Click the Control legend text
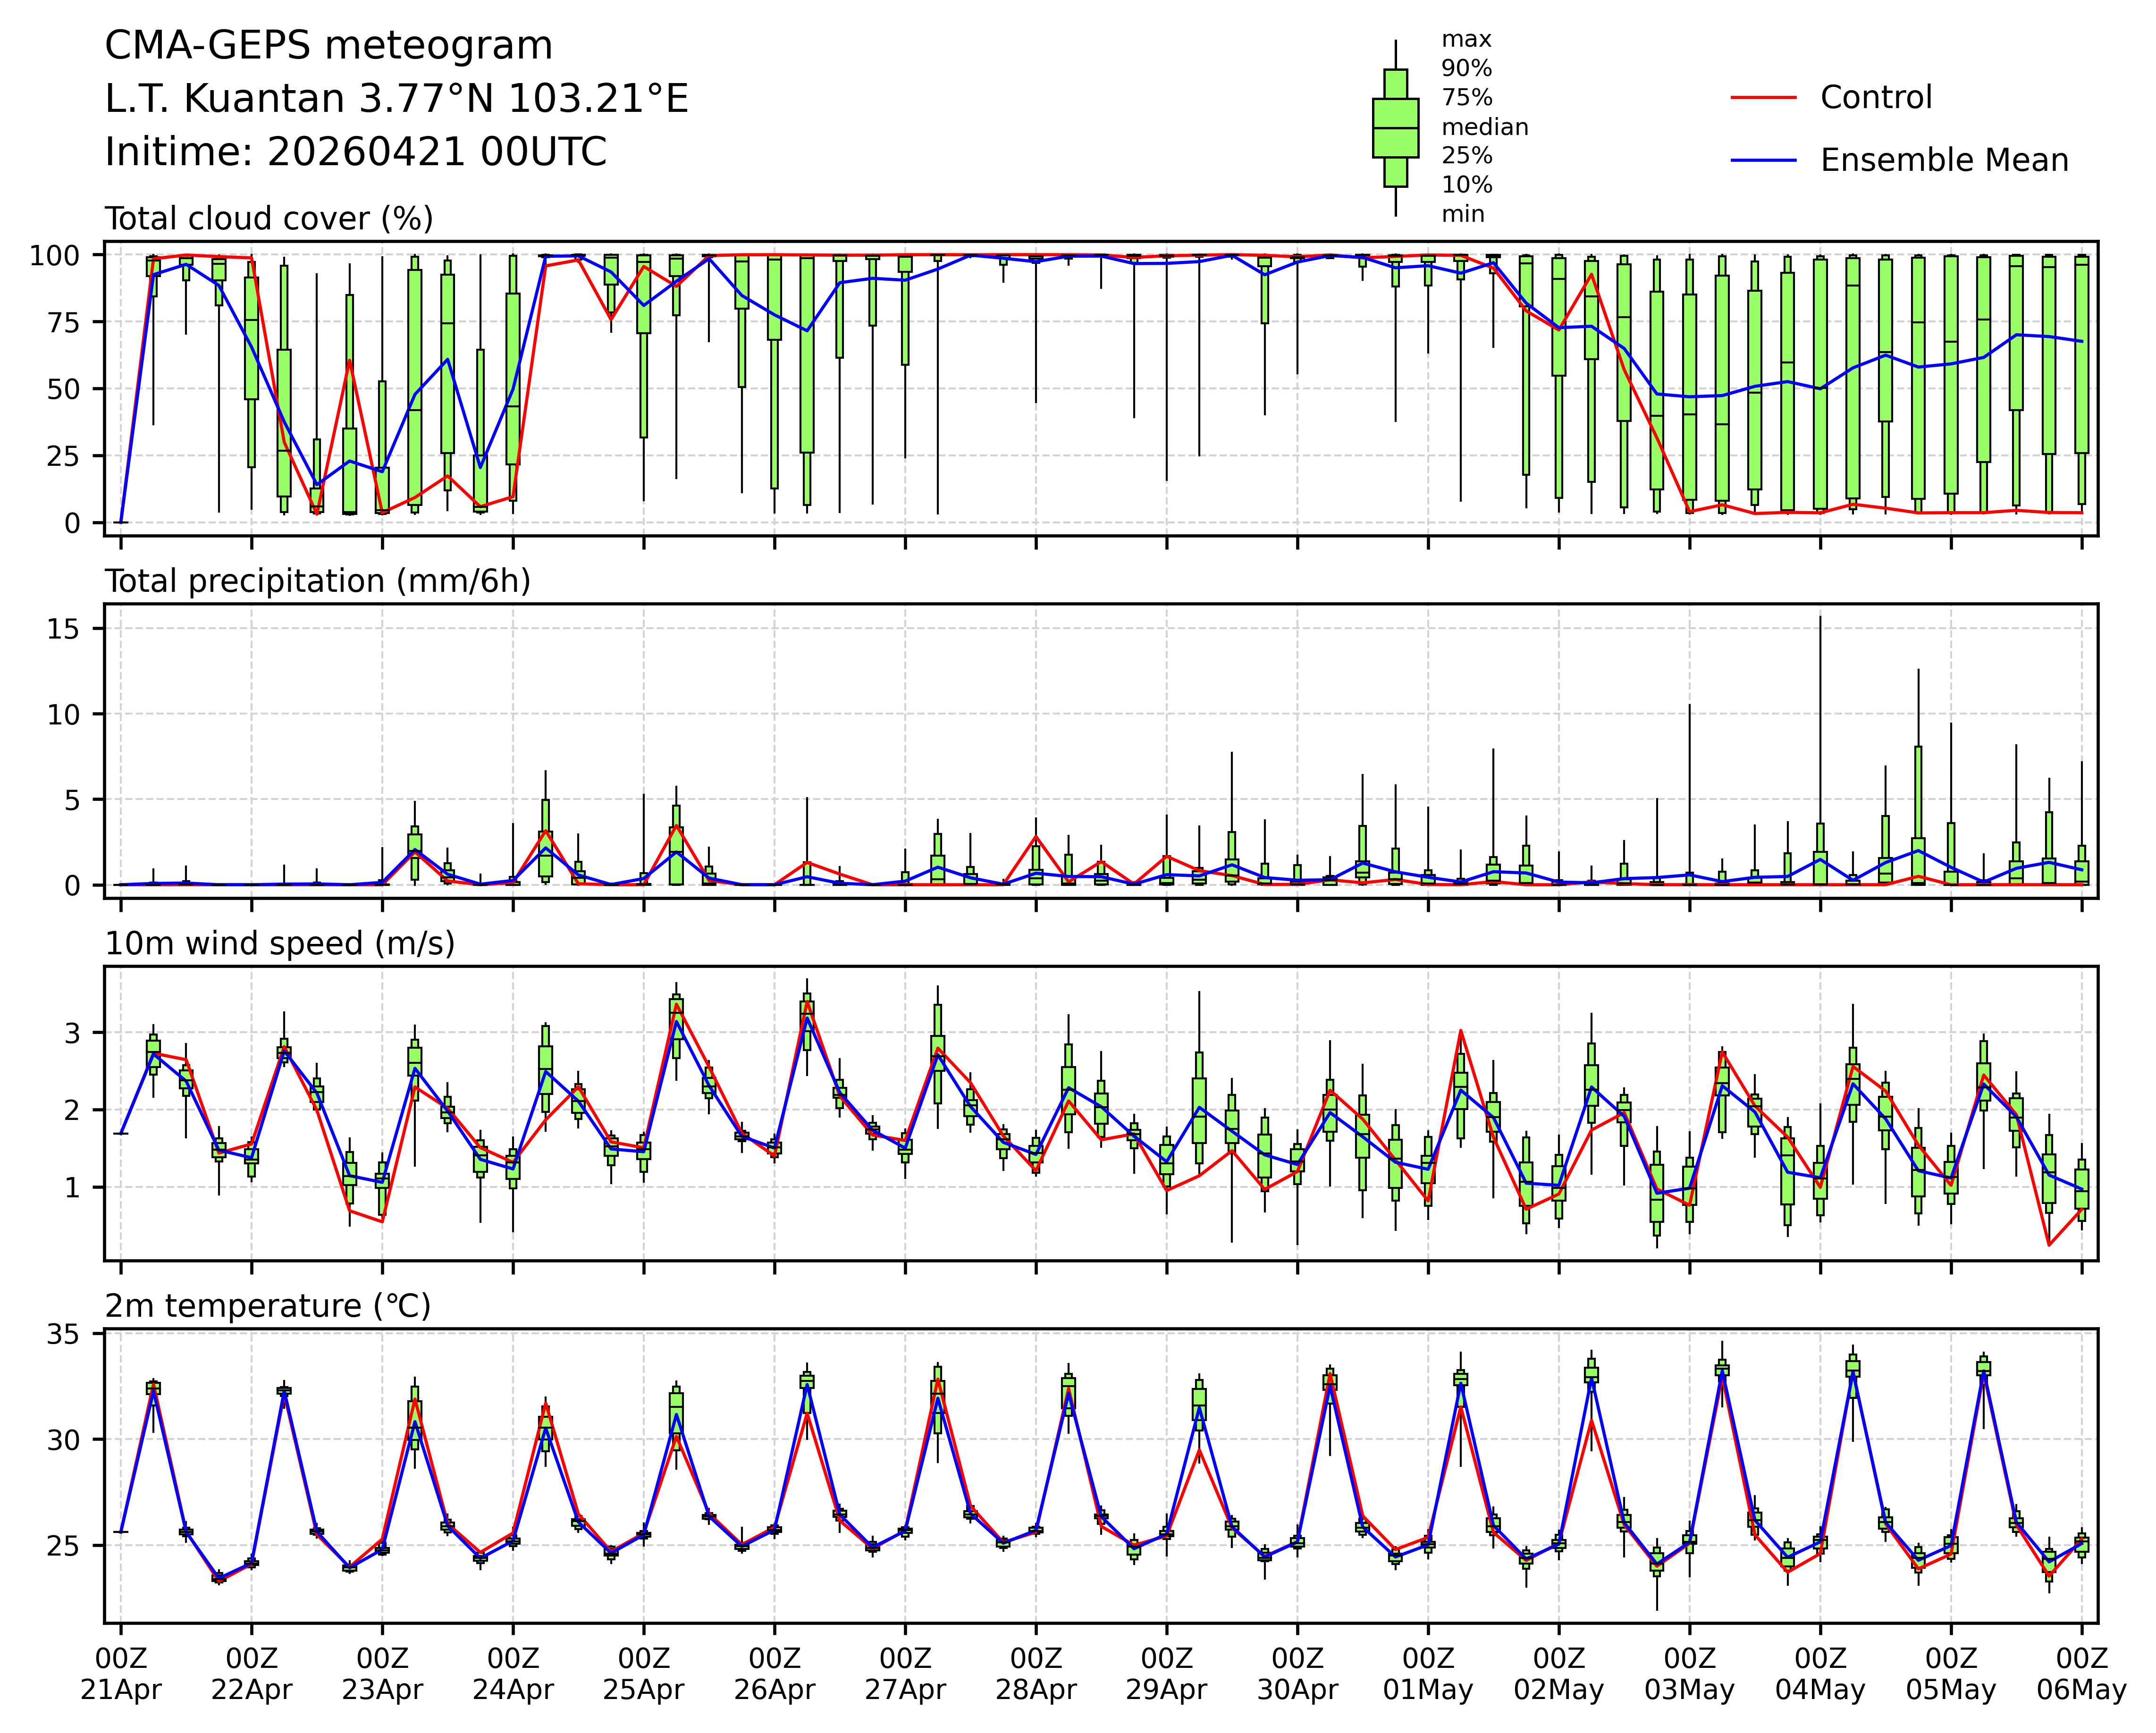This screenshot has height=1733, width=2156. tap(1876, 98)
